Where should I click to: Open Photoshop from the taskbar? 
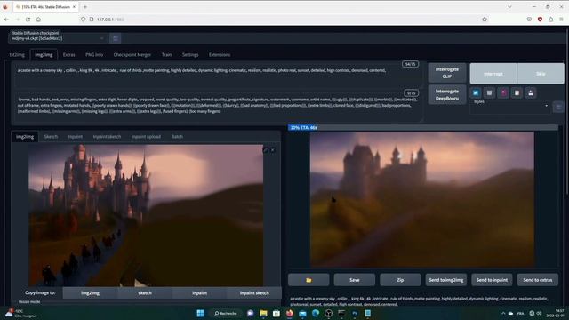[355, 313]
